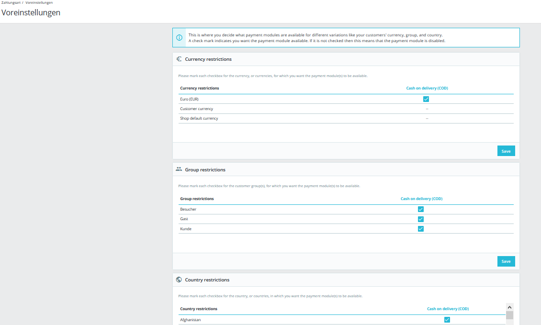
Task: Select the Customer currency row label
Action: coord(196,109)
